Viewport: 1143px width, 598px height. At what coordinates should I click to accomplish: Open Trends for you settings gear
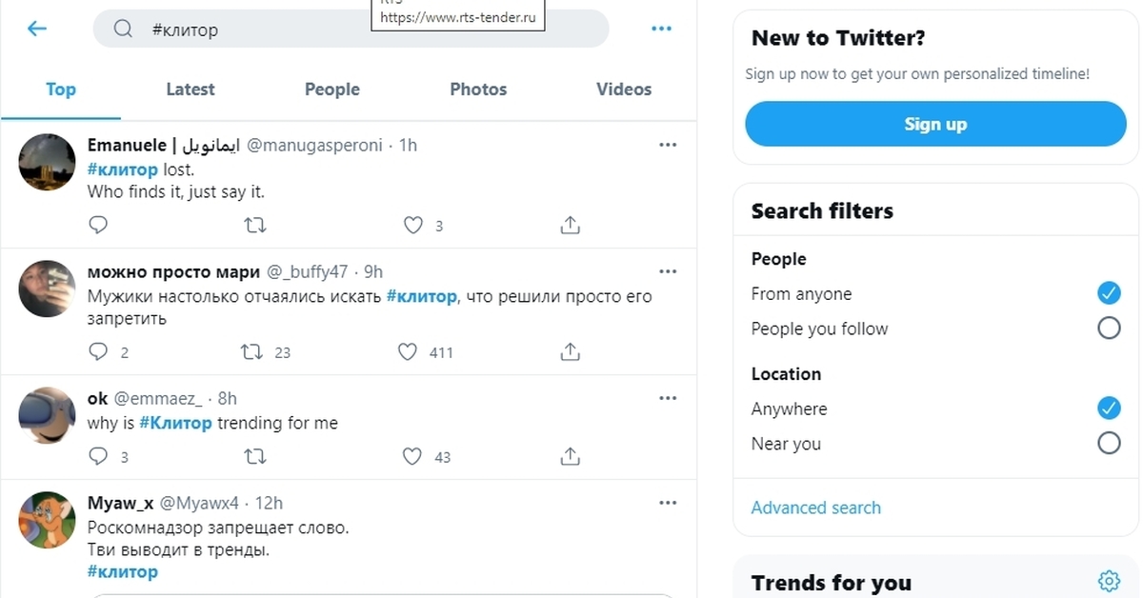(1108, 581)
